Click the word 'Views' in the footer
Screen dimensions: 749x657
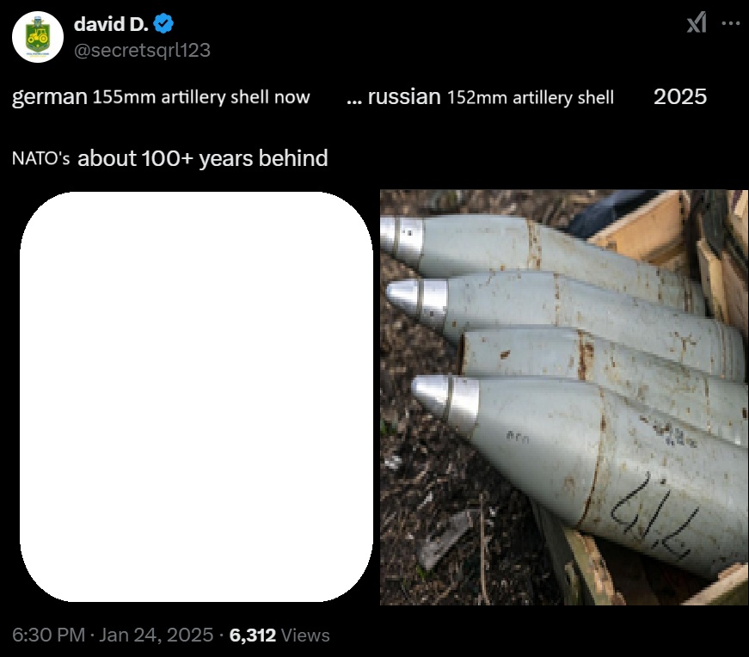tap(305, 635)
